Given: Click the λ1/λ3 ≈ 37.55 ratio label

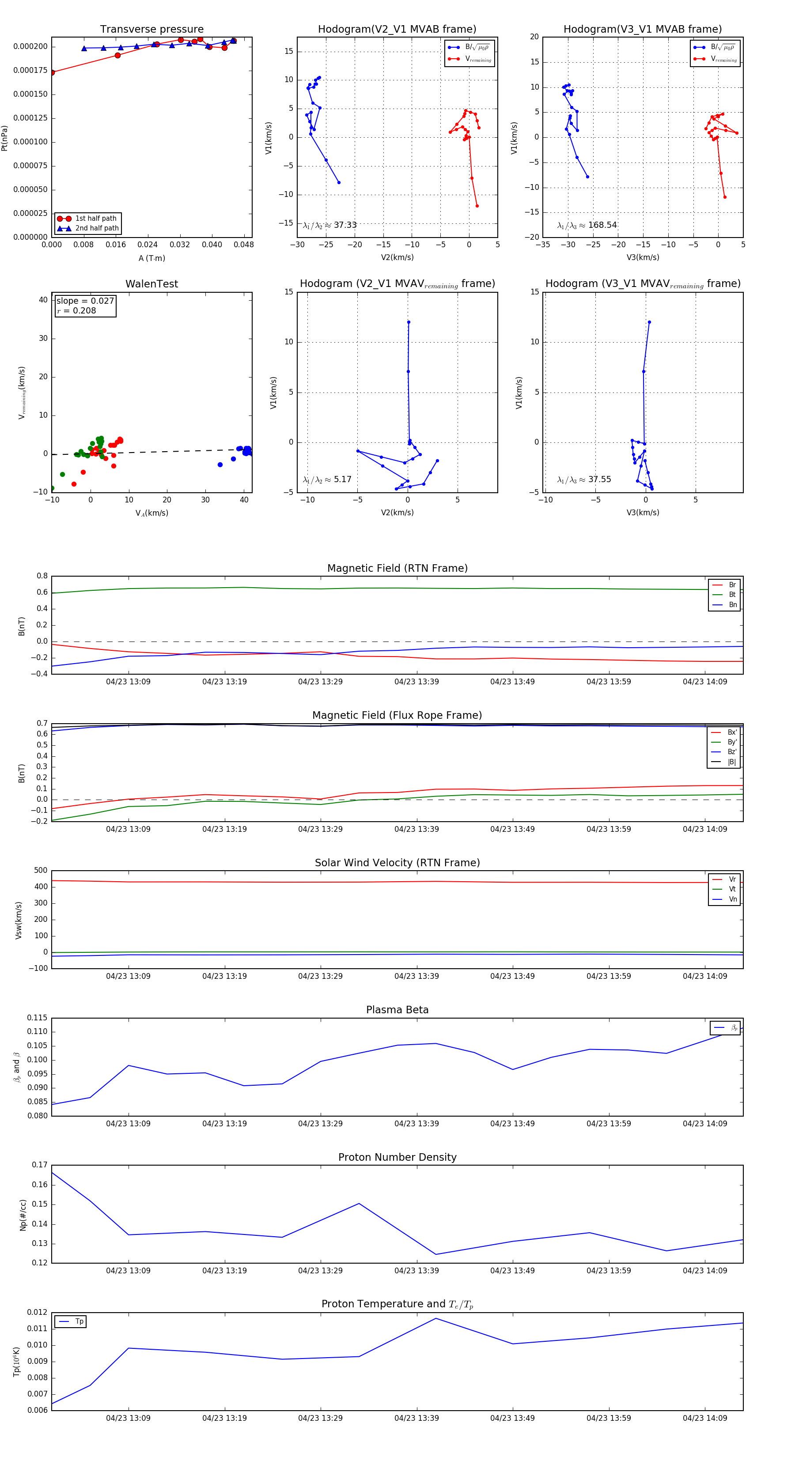Looking at the screenshot, I should 584,479.
